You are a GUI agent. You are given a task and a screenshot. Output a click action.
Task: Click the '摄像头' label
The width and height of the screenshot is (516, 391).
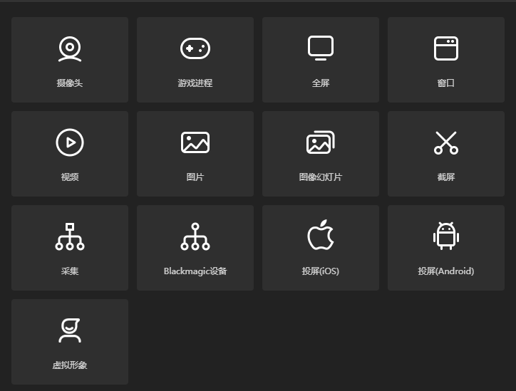[x=70, y=83]
